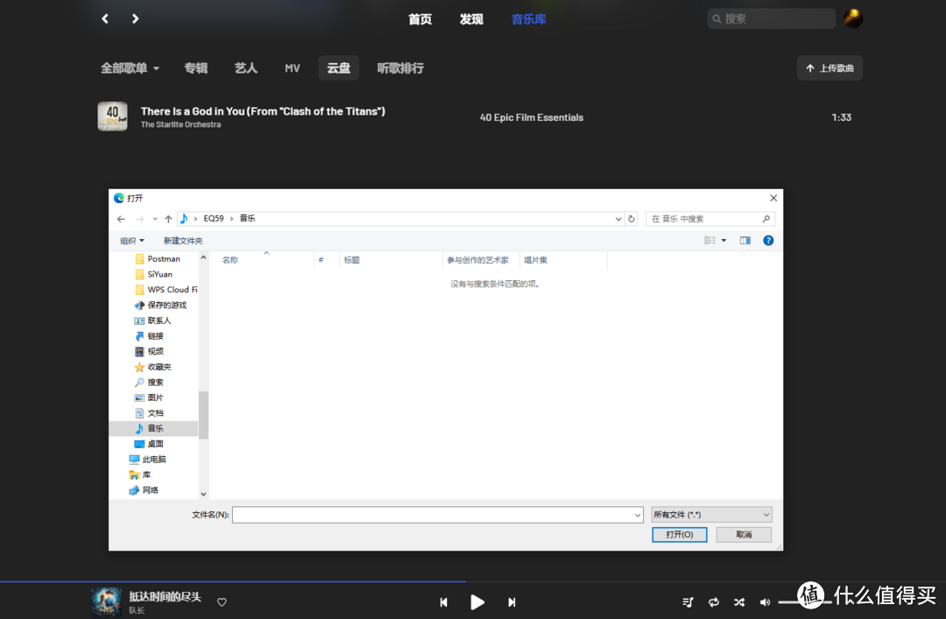
Task: Click the 上传歌曲 upload button
Action: (x=830, y=68)
